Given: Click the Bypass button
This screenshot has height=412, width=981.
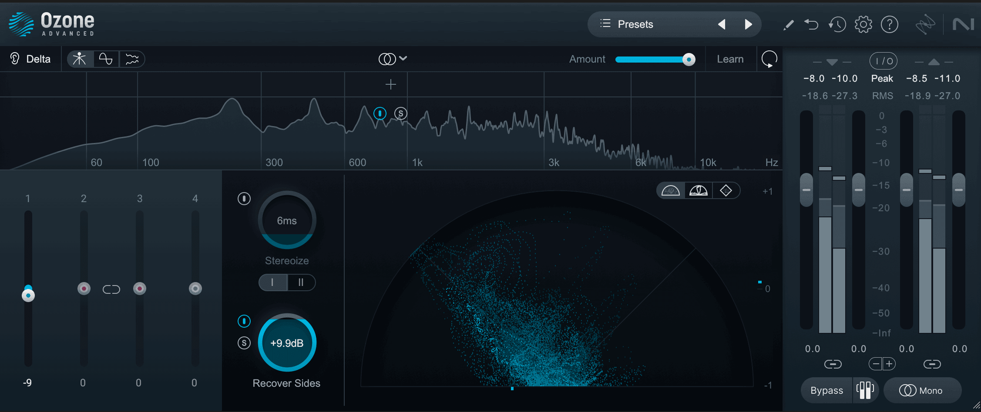Looking at the screenshot, I should click(x=826, y=390).
